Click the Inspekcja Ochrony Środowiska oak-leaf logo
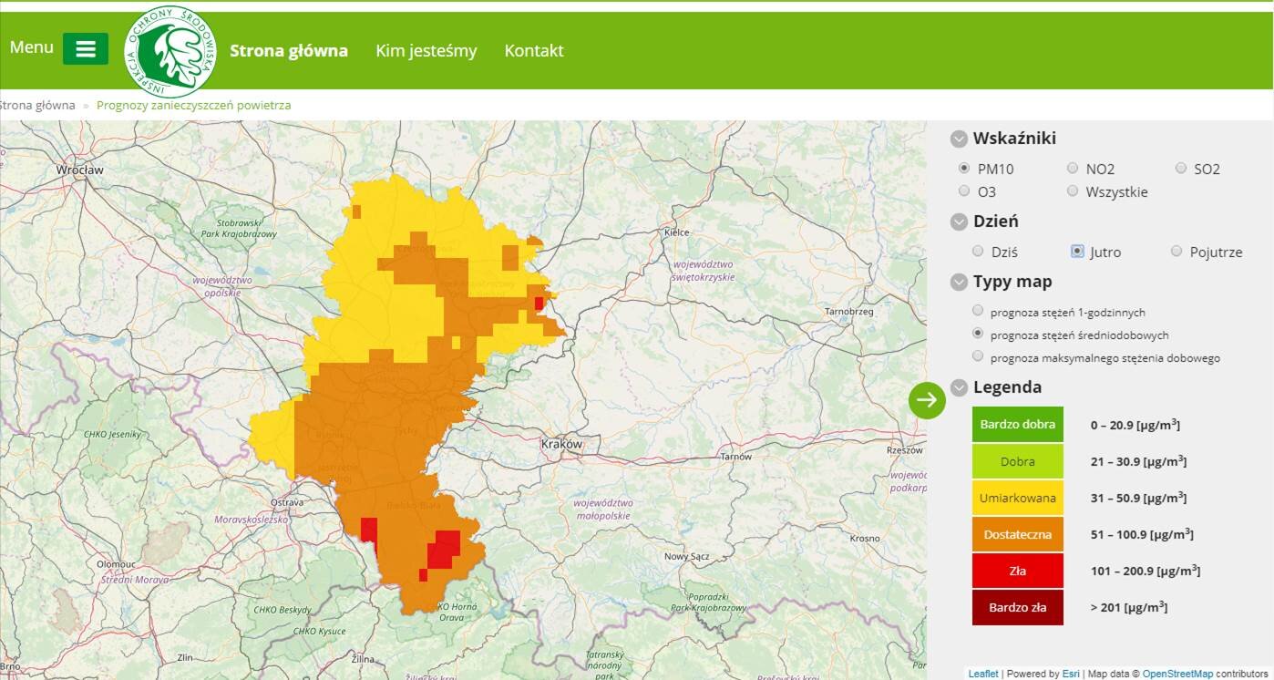The image size is (1274, 680). (170, 52)
